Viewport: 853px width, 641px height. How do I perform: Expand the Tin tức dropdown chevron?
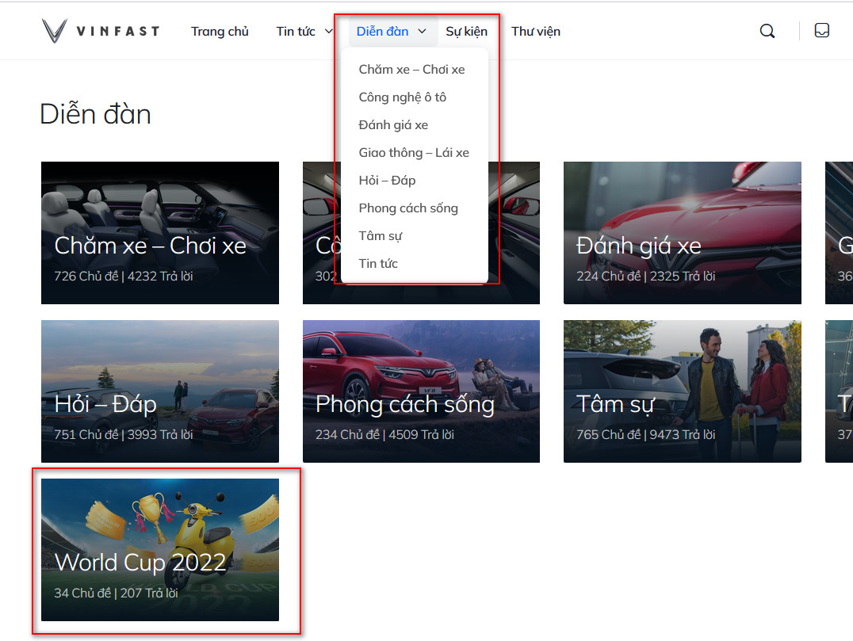(x=329, y=32)
